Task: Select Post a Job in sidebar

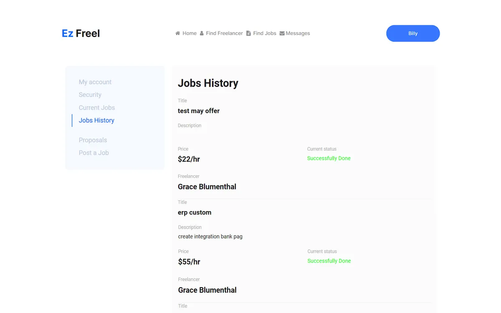Action: (94, 153)
